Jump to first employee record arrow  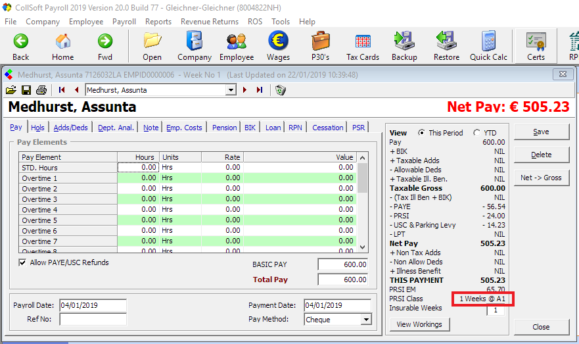click(x=62, y=90)
